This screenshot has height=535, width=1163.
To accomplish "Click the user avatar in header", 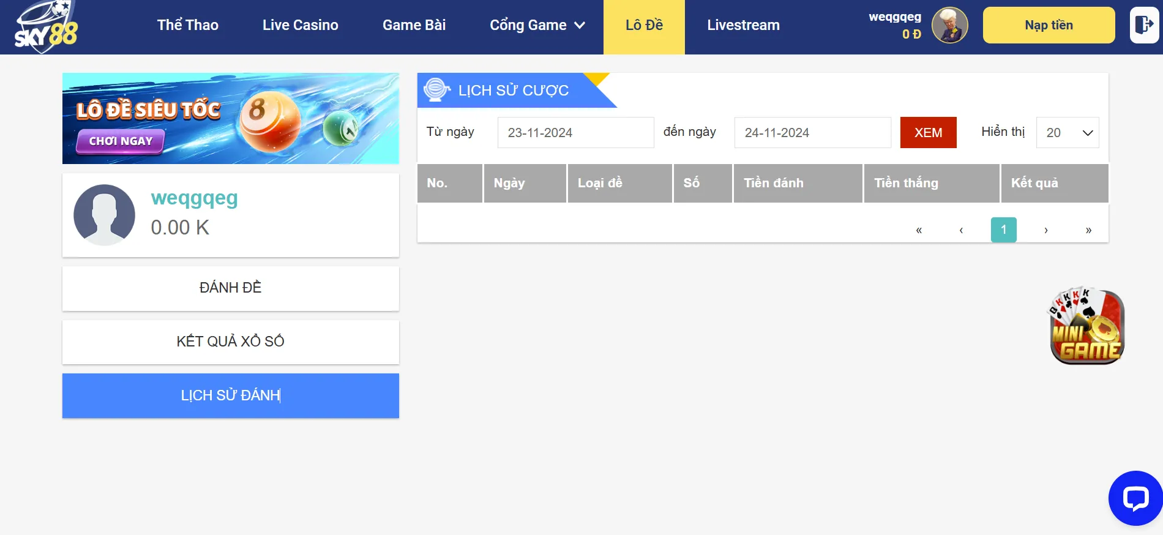I will [949, 25].
